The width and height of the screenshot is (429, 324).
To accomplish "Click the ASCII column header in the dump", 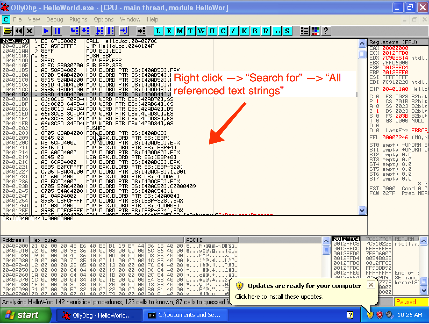I will pyautogui.click(x=212, y=240).
